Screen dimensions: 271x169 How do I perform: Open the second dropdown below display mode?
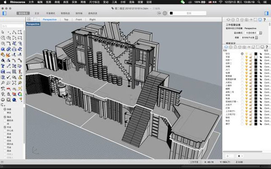[249, 37]
